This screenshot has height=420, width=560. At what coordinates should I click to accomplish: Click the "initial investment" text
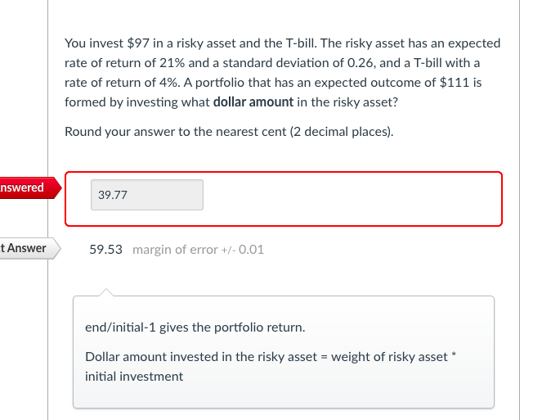point(134,377)
